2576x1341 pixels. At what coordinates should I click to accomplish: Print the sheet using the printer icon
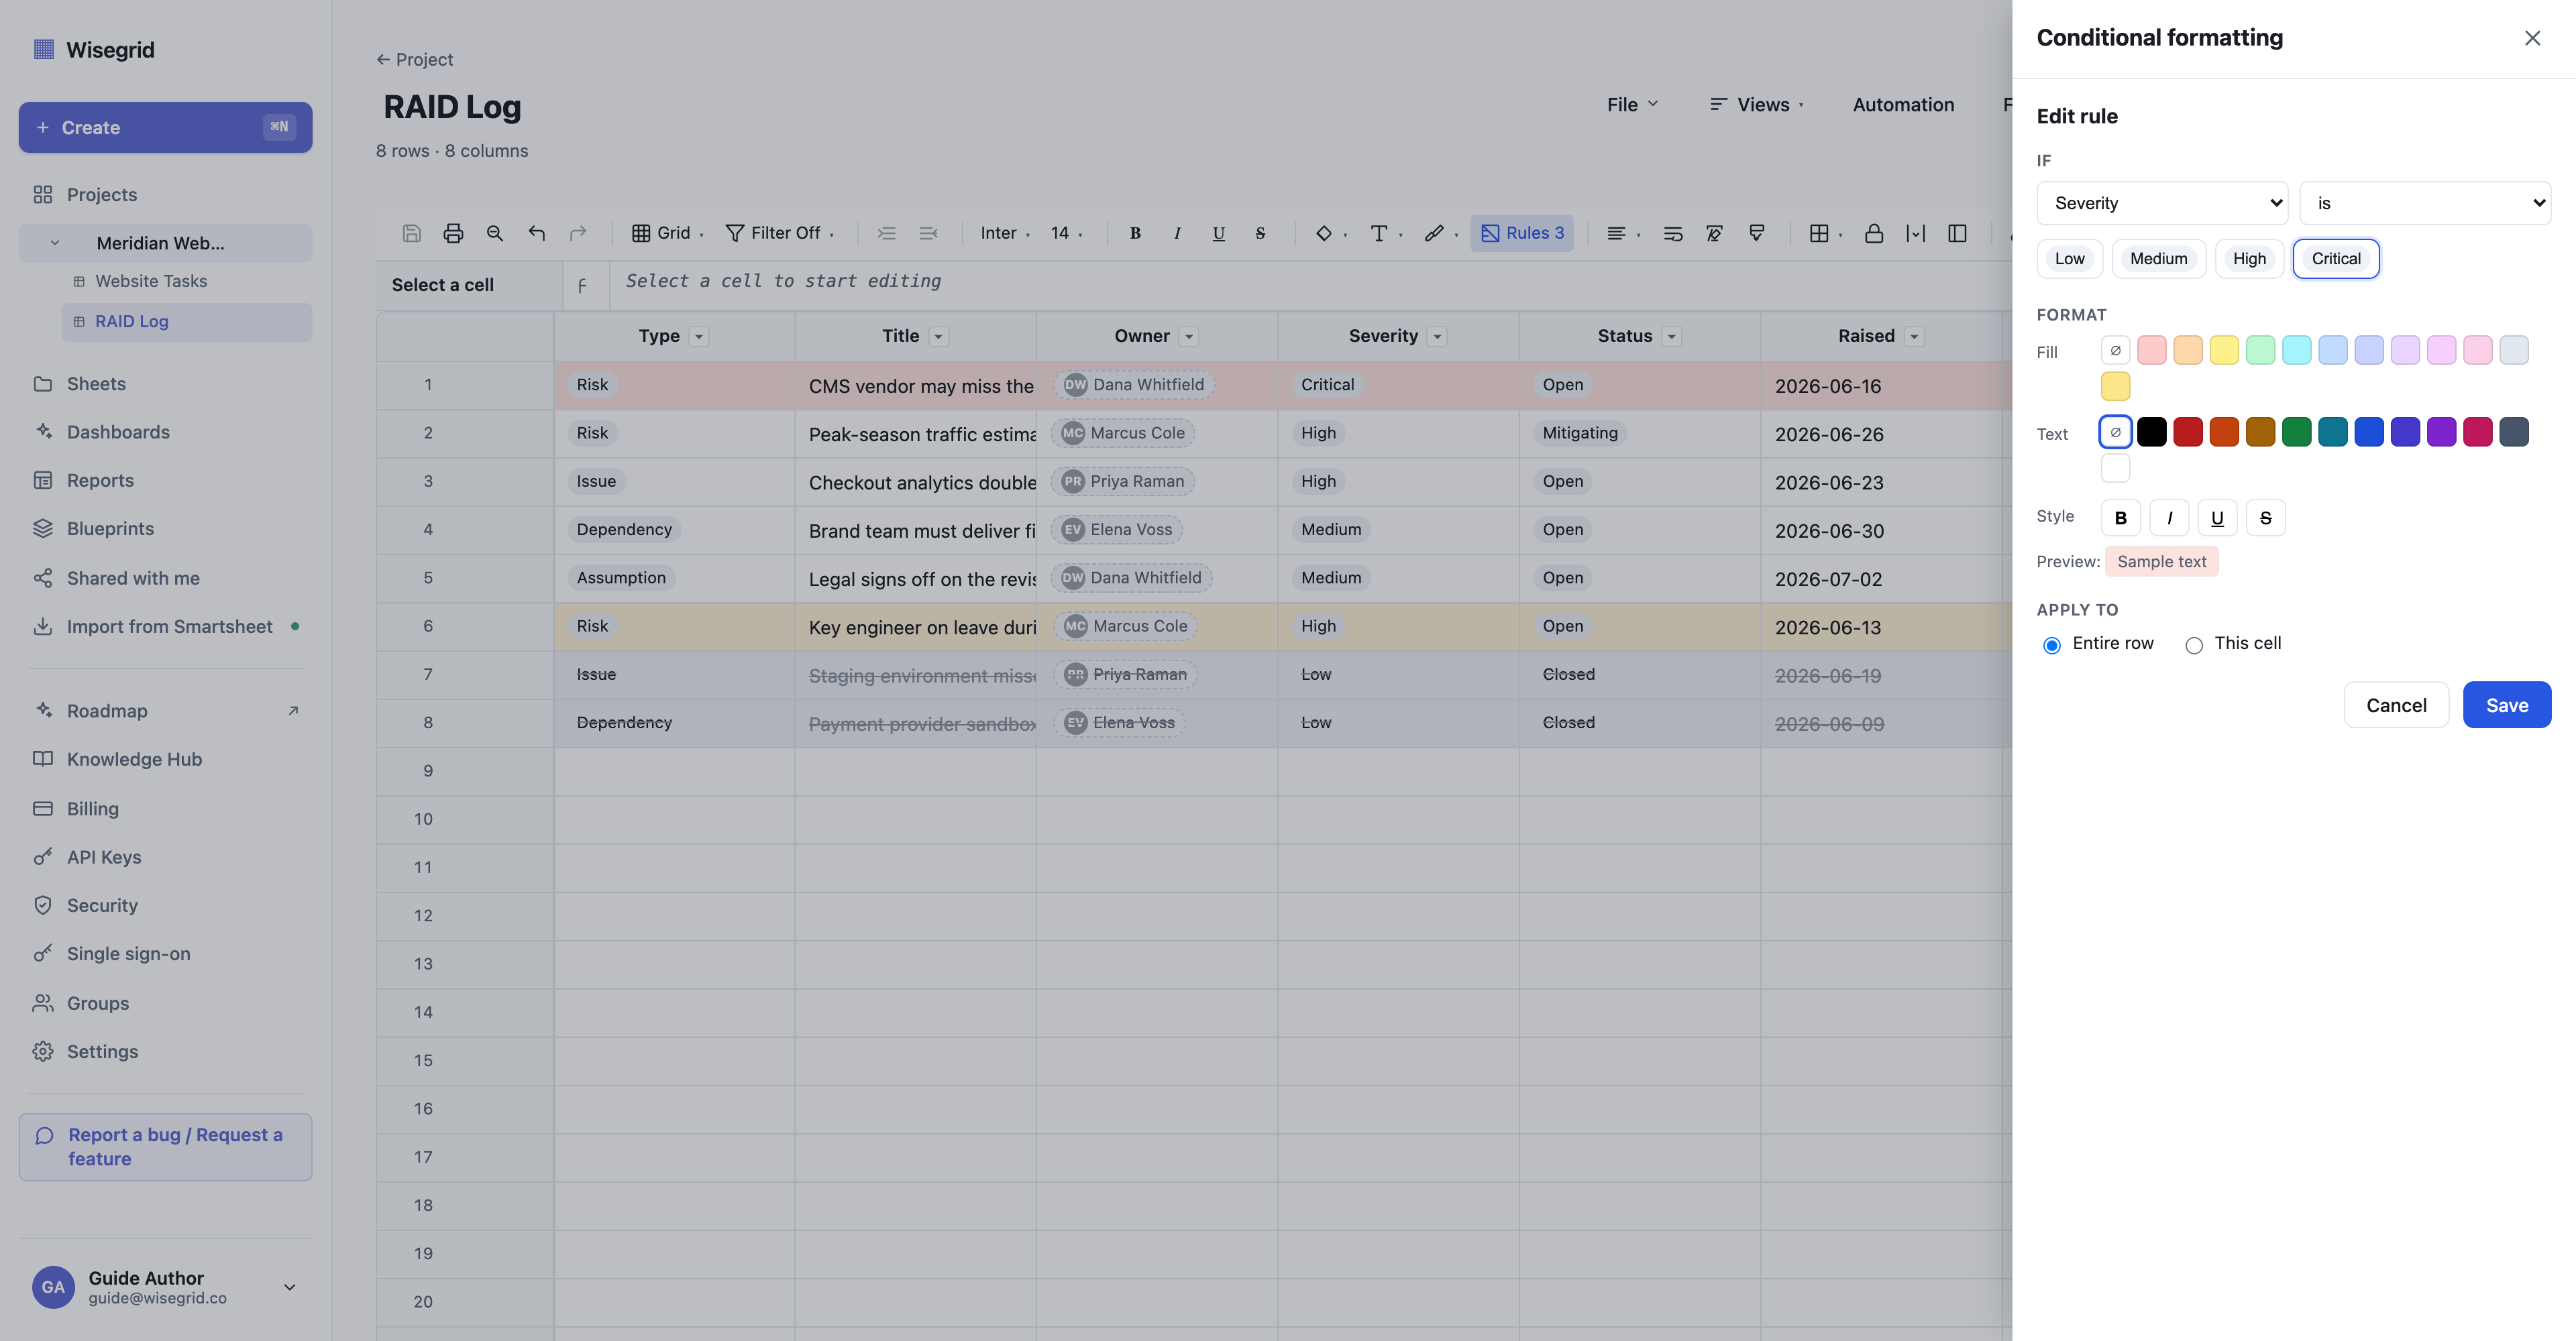[x=453, y=233]
